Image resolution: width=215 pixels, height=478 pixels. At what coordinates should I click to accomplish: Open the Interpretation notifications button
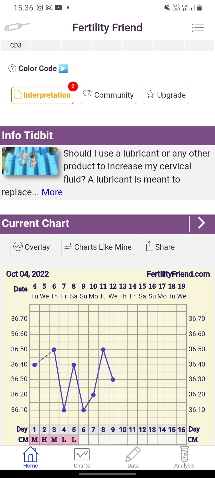(43, 95)
